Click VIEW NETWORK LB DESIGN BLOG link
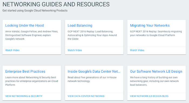This screenshot has height=103, width=189. tap(149, 96)
